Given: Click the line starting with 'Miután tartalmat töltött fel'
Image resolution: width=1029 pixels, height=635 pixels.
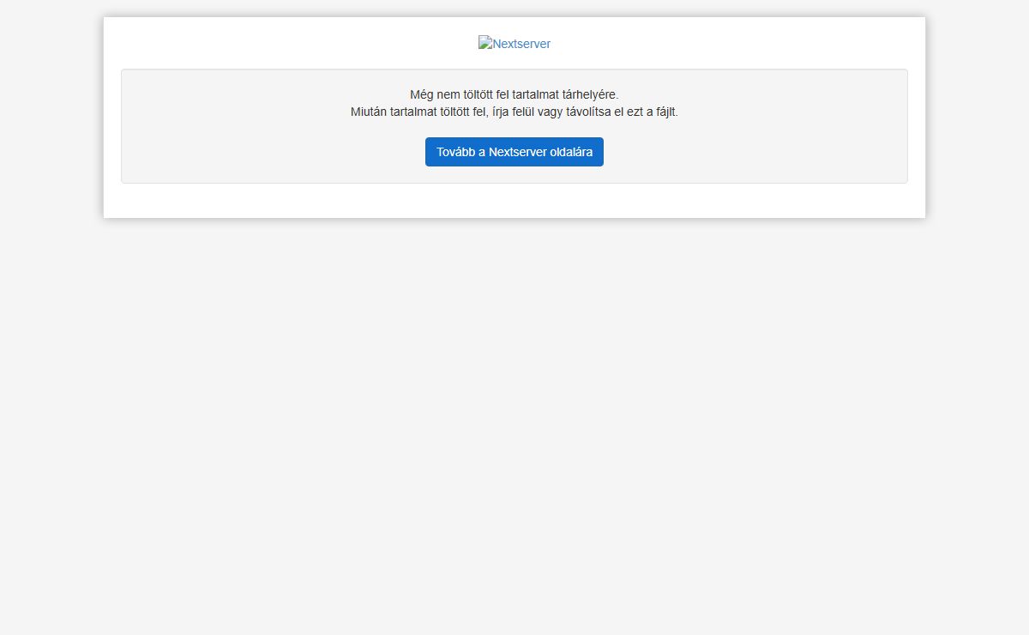Looking at the screenshot, I should (x=514, y=112).
